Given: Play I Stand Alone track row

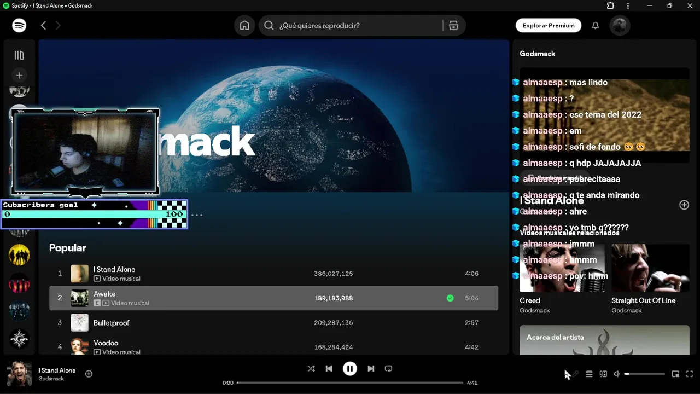Looking at the screenshot, I should coord(273,274).
